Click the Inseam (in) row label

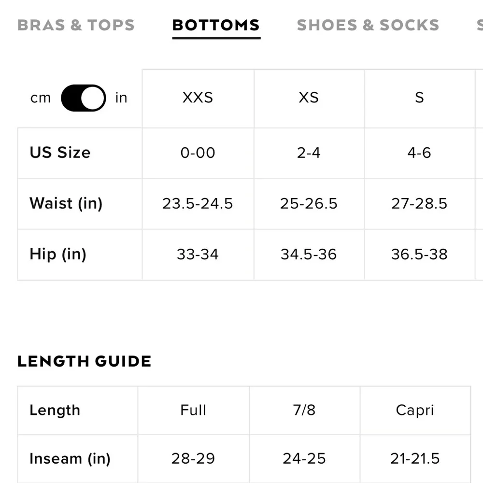70,458
